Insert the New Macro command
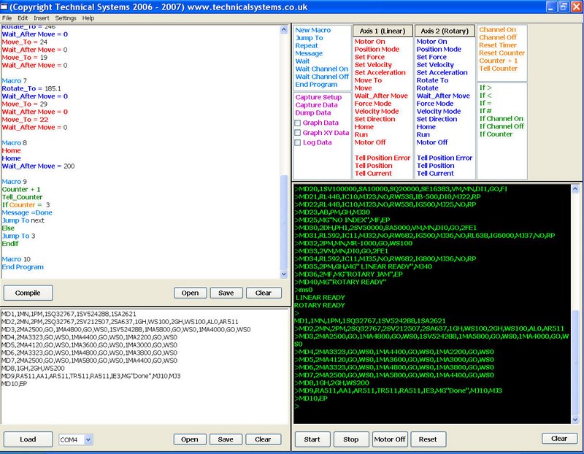The image size is (584, 454). [x=312, y=31]
